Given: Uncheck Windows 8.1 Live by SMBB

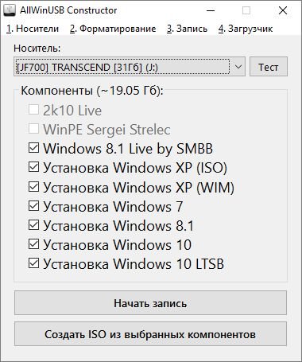Looking at the screenshot, I should tap(33, 148).
